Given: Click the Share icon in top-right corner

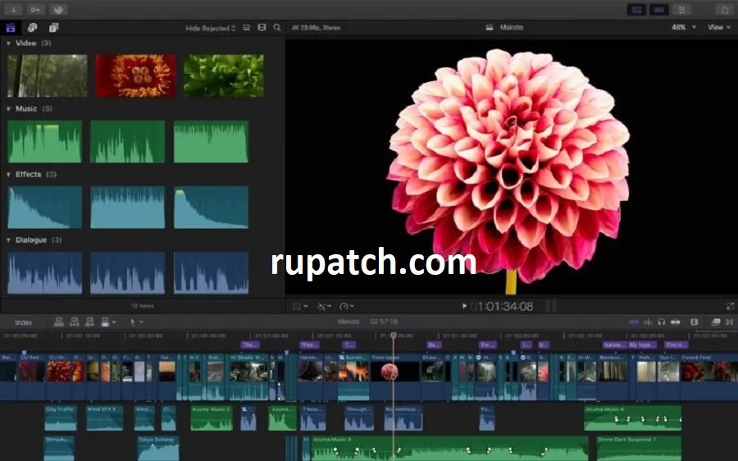Looking at the screenshot, I should [x=724, y=9].
